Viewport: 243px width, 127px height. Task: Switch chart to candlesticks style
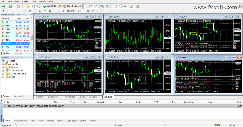coord(92,6)
